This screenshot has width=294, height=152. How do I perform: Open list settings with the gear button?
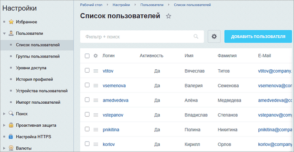[x=214, y=37]
